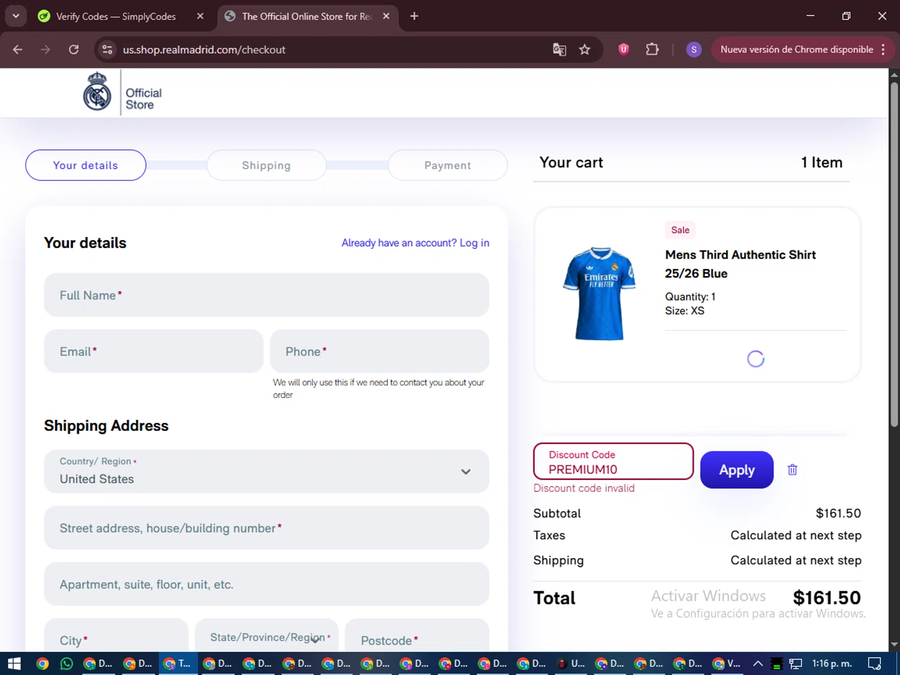This screenshot has width=900, height=675.
Task: Click the Apartment, suite, floor field
Action: click(x=266, y=584)
